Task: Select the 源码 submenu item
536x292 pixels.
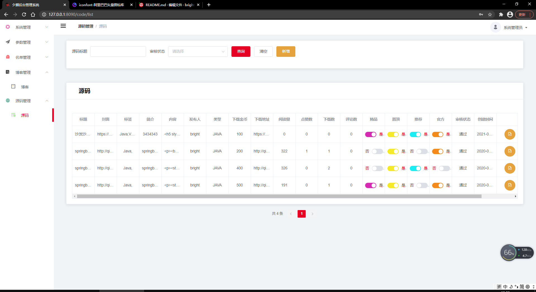Action: point(25,115)
